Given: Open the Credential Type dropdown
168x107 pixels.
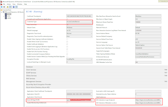Looking at the screenshot, I should click(x=79, y=22).
